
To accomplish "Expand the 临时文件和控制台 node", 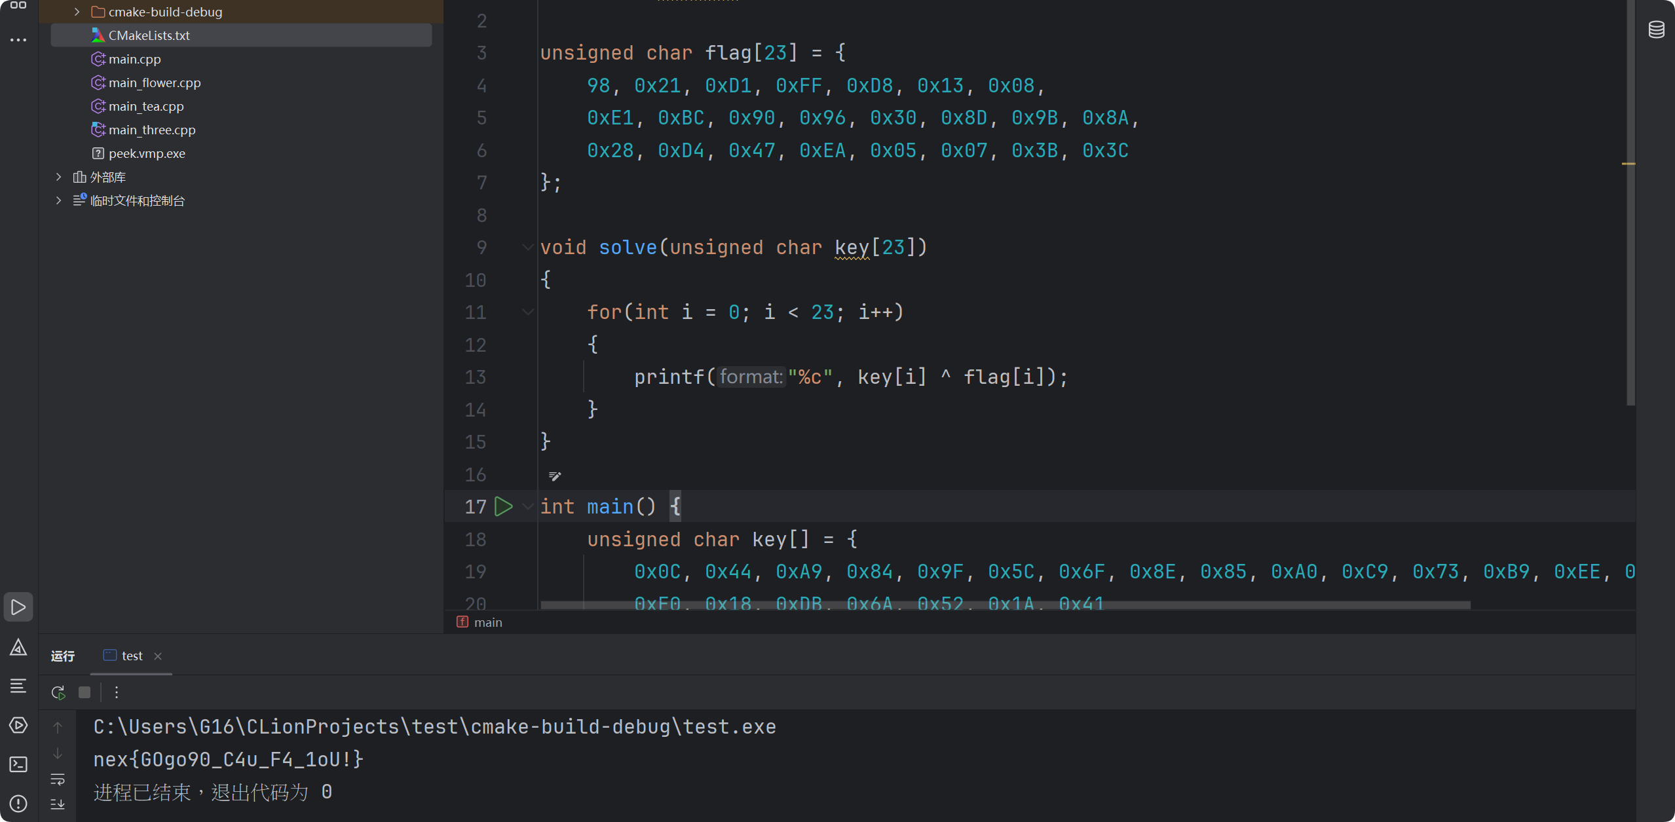I will click(58, 200).
